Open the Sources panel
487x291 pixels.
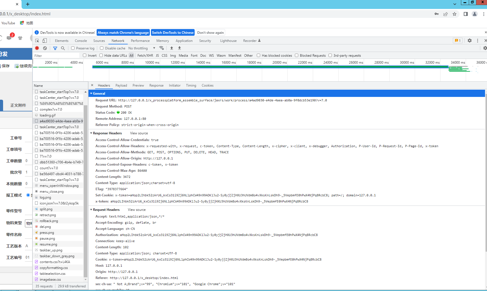pyautogui.click(x=99, y=41)
